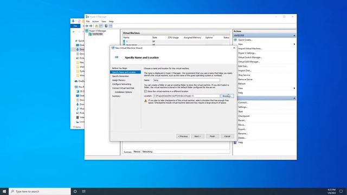Click the Next button in wizard
Viewport: 347px width, 195px height.
[x=197, y=136]
